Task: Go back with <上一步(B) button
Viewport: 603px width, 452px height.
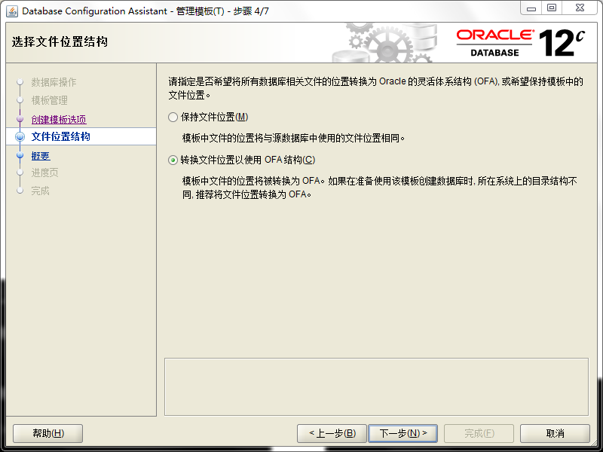Action: (332, 434)
